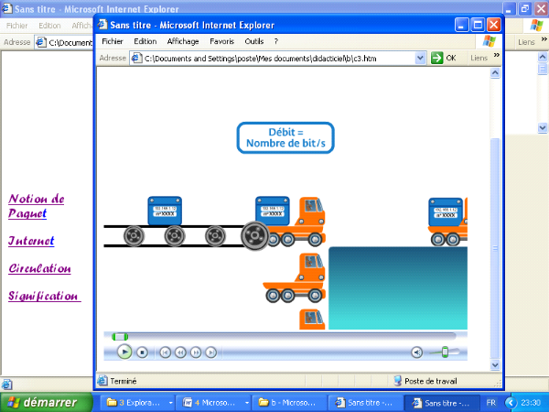The image size is (549, 412).
Task: Click the rewind media button
Action: tap(180, 352)
